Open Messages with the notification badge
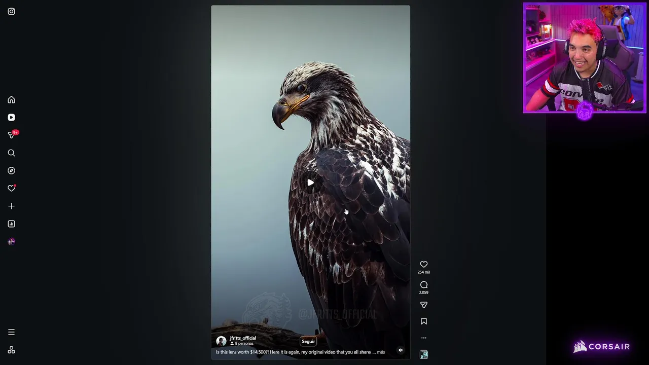649x365 pixels. pyautogui.click(x=12, y=134)
